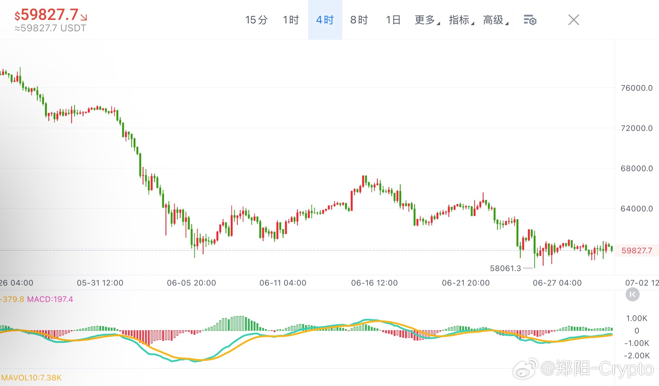Click the -1.00K MACD axis label

pos(637,343)
